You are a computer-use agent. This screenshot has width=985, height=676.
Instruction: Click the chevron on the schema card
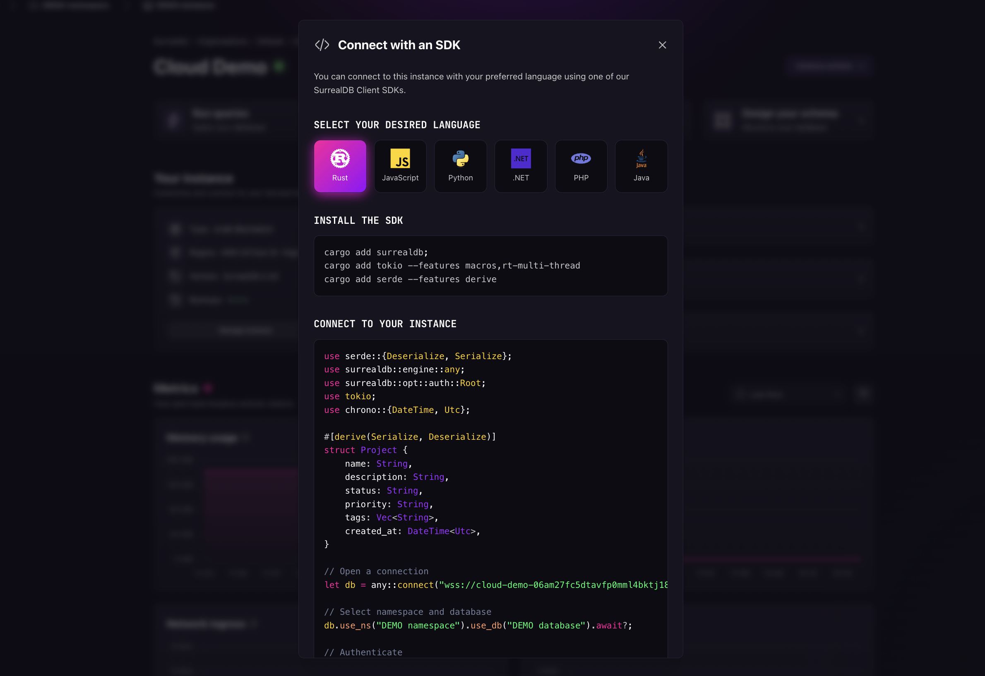coord(863,120)
